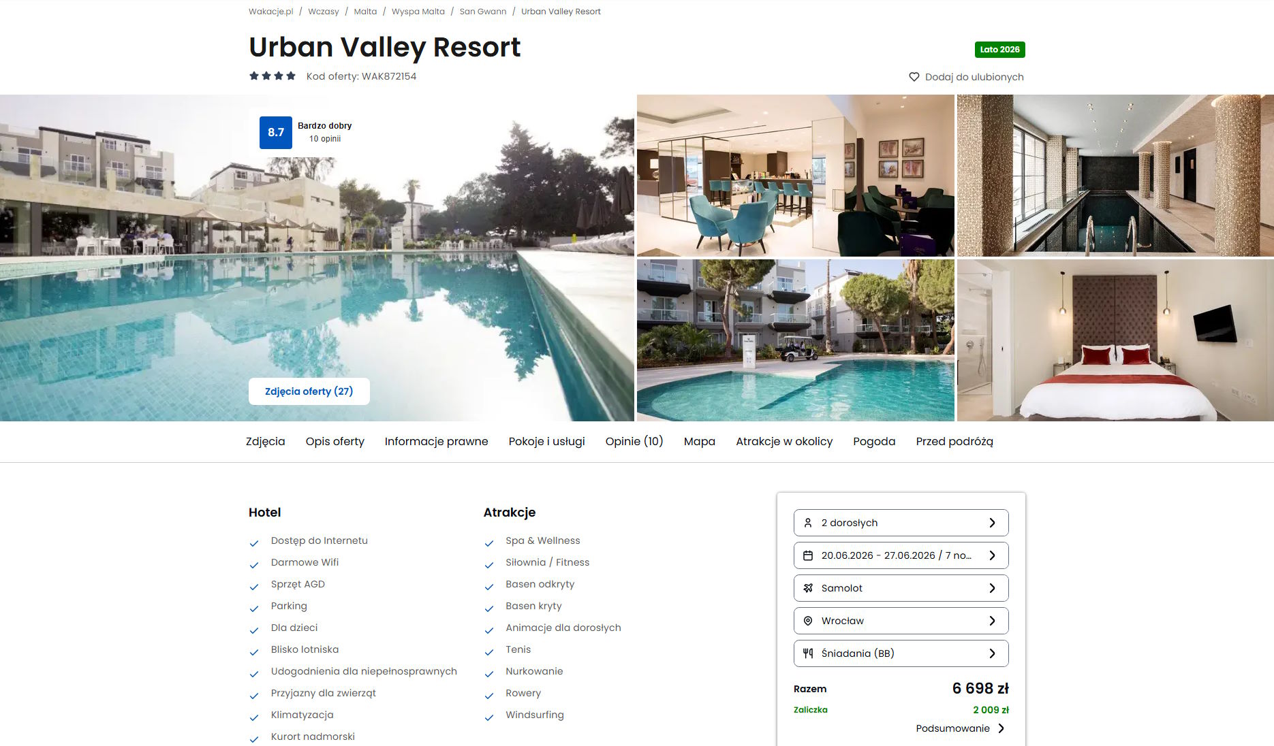
Task: Click the person icon in 2 dorosłych field
Action: tap(808, 523)
